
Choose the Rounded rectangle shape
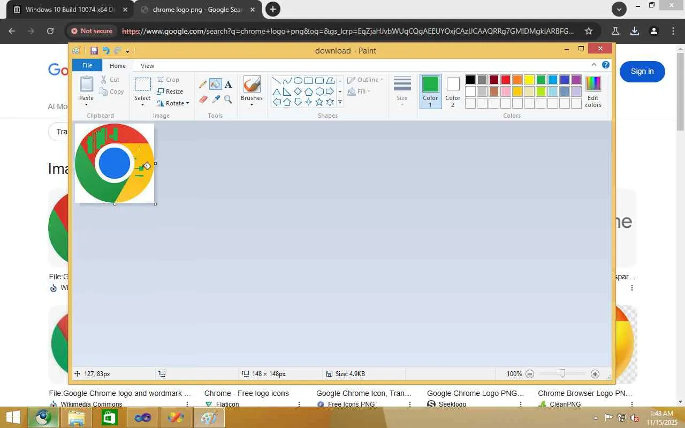click(319, 81)
